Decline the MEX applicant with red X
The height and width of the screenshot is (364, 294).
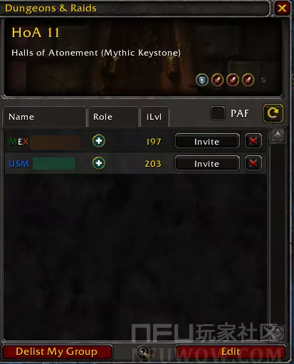pos(253,141)
